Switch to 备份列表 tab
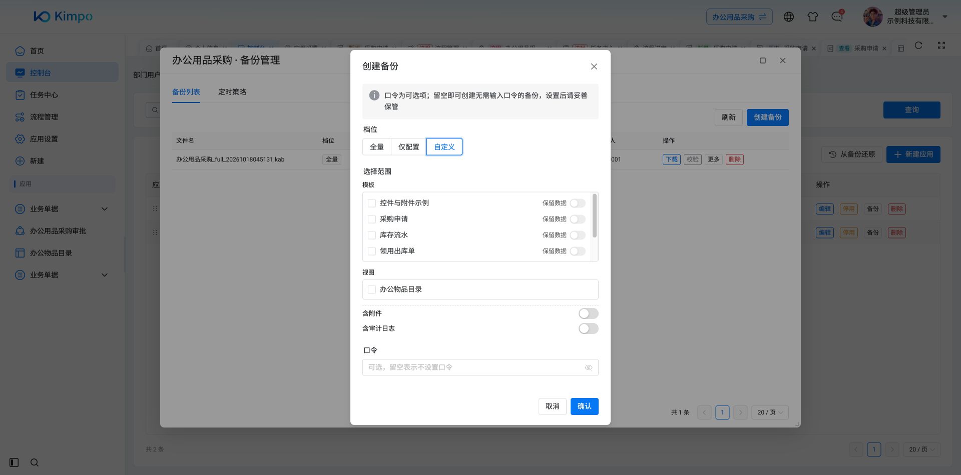The image size is (961, 475). (x=186, y=92)
